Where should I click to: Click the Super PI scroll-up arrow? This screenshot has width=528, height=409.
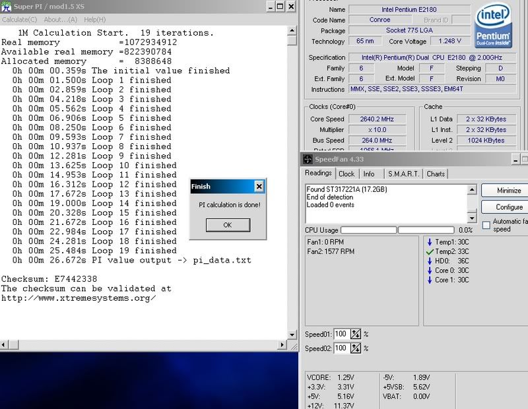pyautogui.click(x=292, y=30)
